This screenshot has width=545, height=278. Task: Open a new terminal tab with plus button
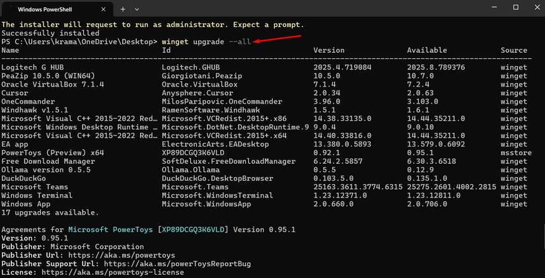click(123, 9)
